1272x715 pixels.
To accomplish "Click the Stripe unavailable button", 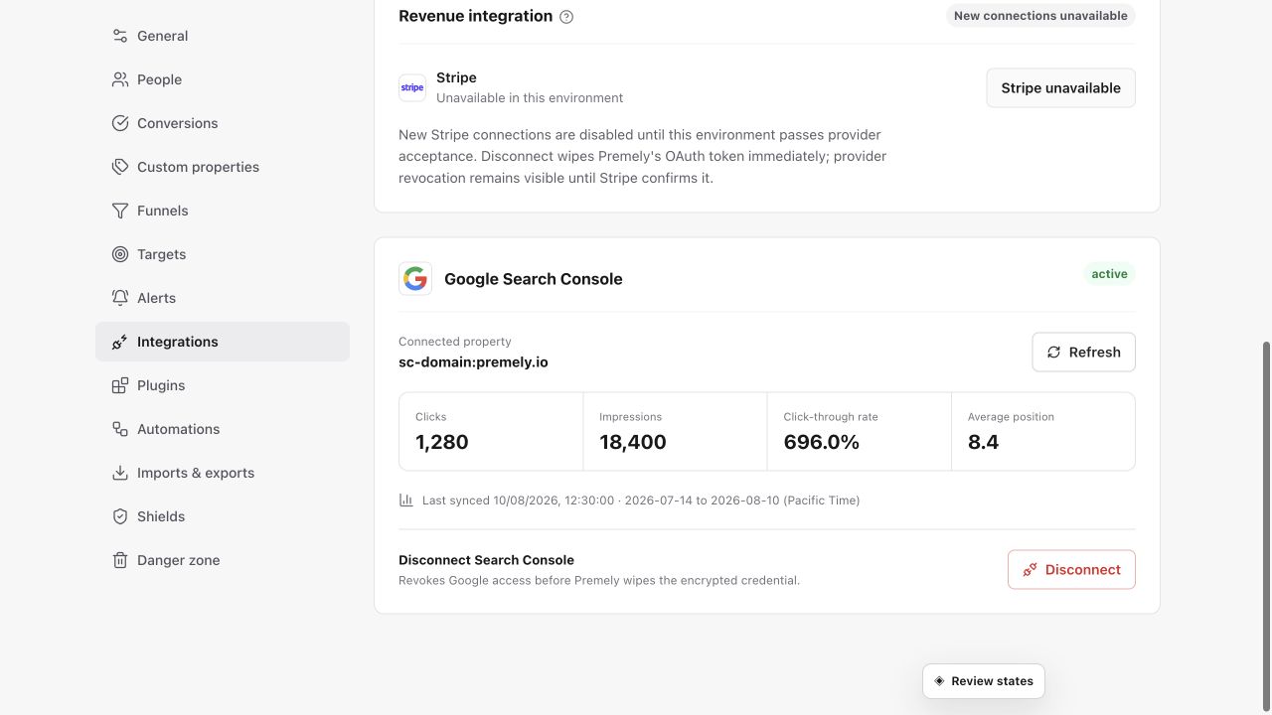I will (1060, 87).
